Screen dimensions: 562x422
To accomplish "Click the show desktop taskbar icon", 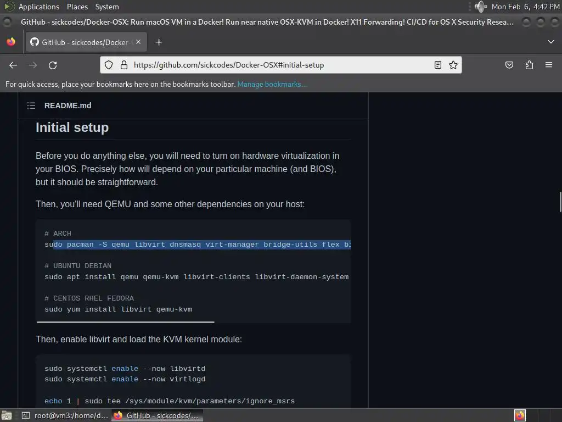I will (x=7, y=415).
